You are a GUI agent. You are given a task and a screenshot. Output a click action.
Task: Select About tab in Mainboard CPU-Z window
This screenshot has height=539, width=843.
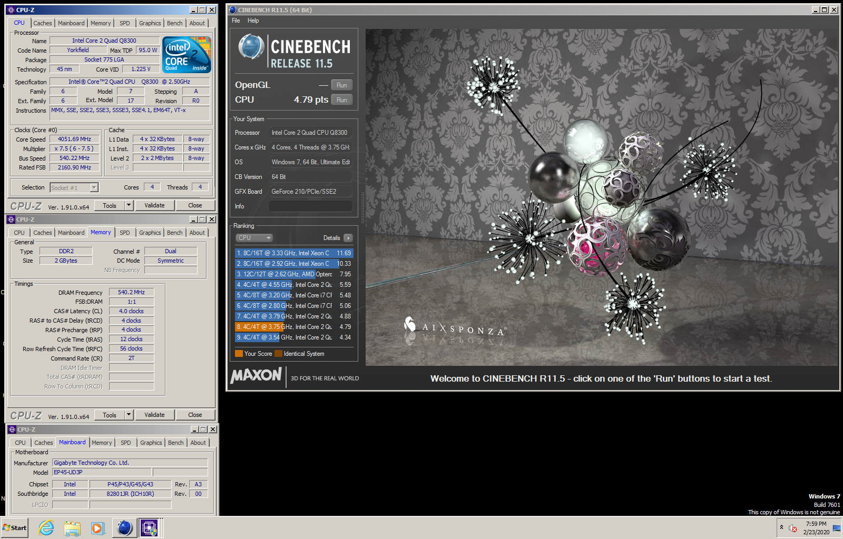point(199,443)
